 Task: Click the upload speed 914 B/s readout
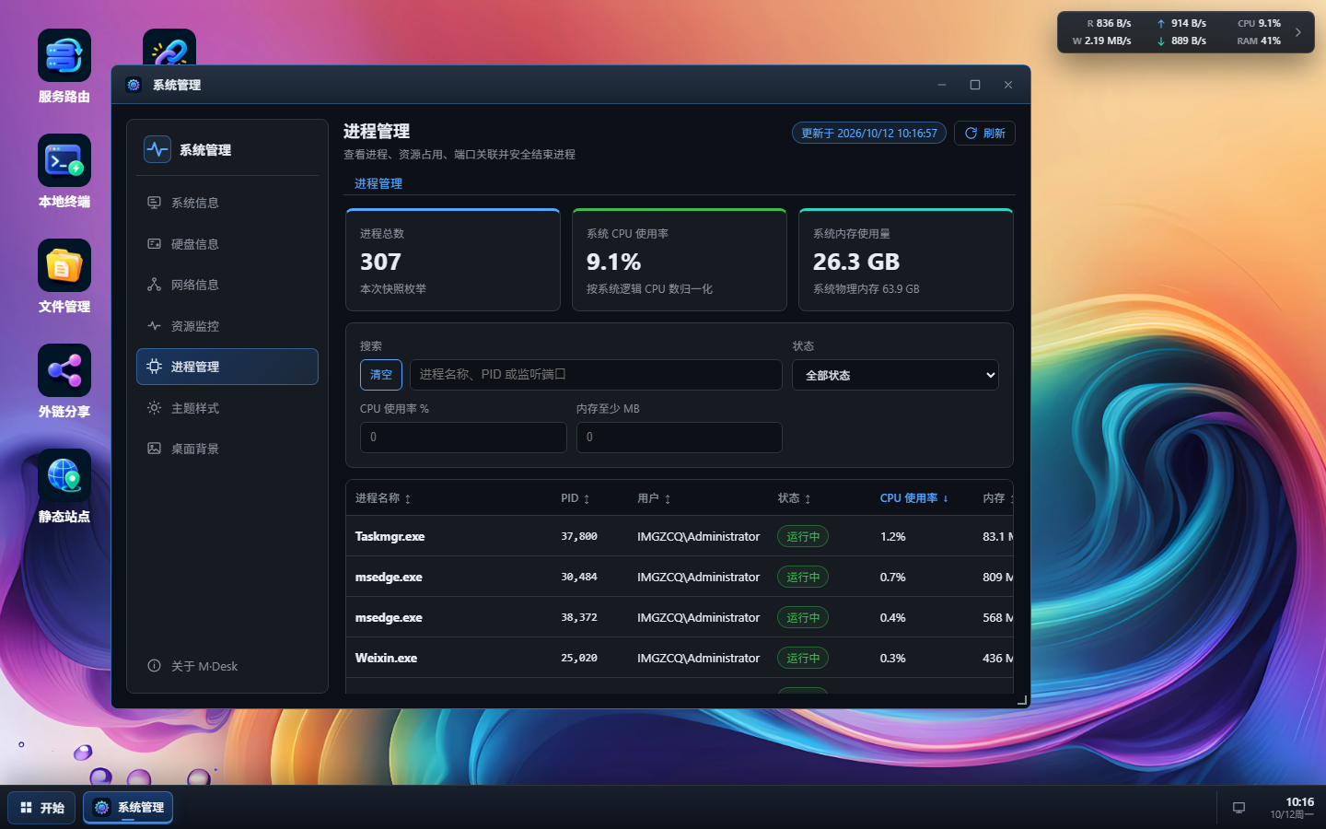1181,23
